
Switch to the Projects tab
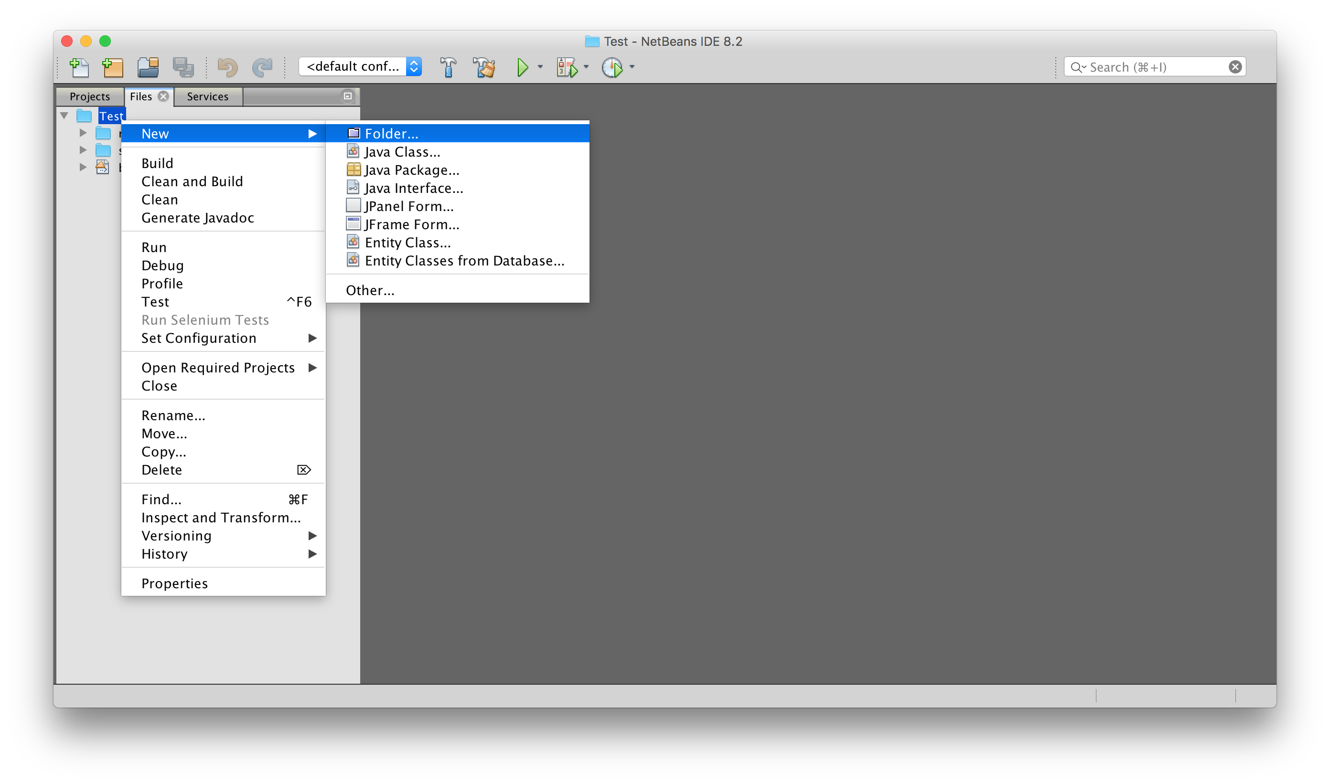90,96
